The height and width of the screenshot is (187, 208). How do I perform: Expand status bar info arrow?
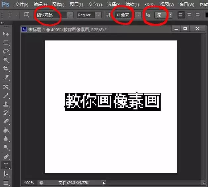click(104, 183)
